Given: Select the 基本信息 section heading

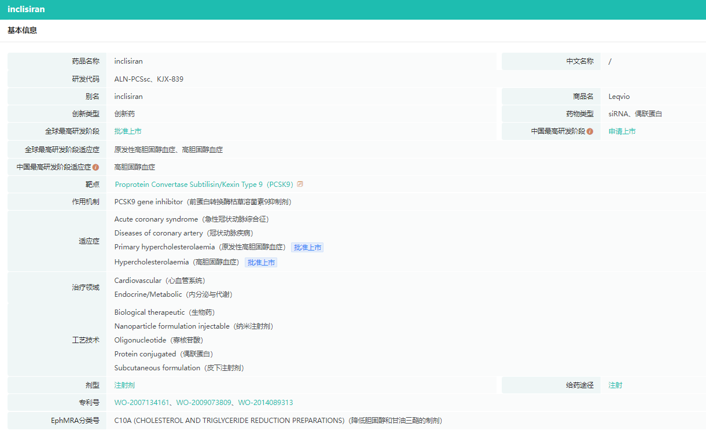Looking at the screenshot, I should click(23, 31).
